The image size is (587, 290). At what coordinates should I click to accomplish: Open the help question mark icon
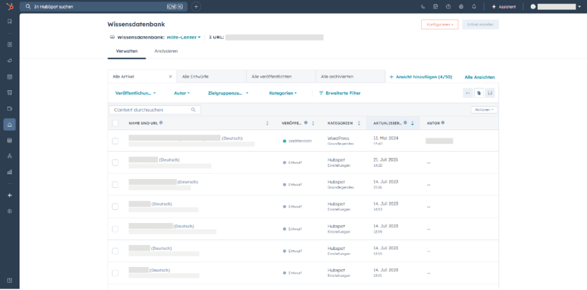pyautogui.click(x=448, y=7)
